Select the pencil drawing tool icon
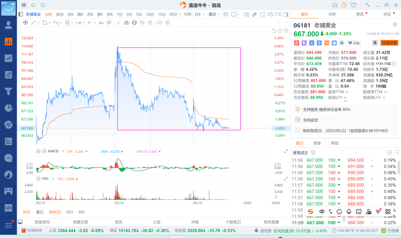Image resolution: width=401 pixels, height=238 pixels. (254, 14)
